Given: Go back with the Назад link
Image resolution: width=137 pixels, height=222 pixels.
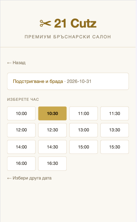Looking at the screenshot, I should pos(16,63).
